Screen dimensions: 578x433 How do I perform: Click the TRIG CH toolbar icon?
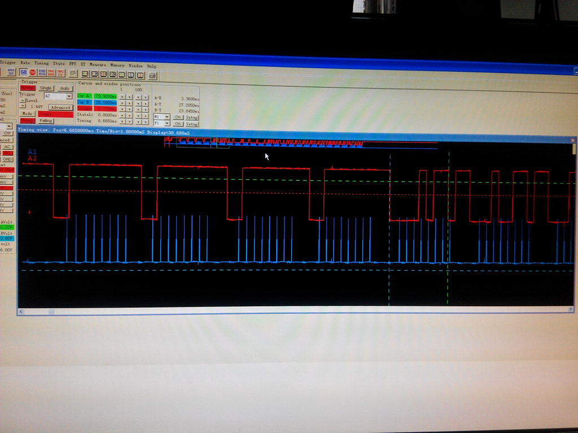[x=60, y=73]
